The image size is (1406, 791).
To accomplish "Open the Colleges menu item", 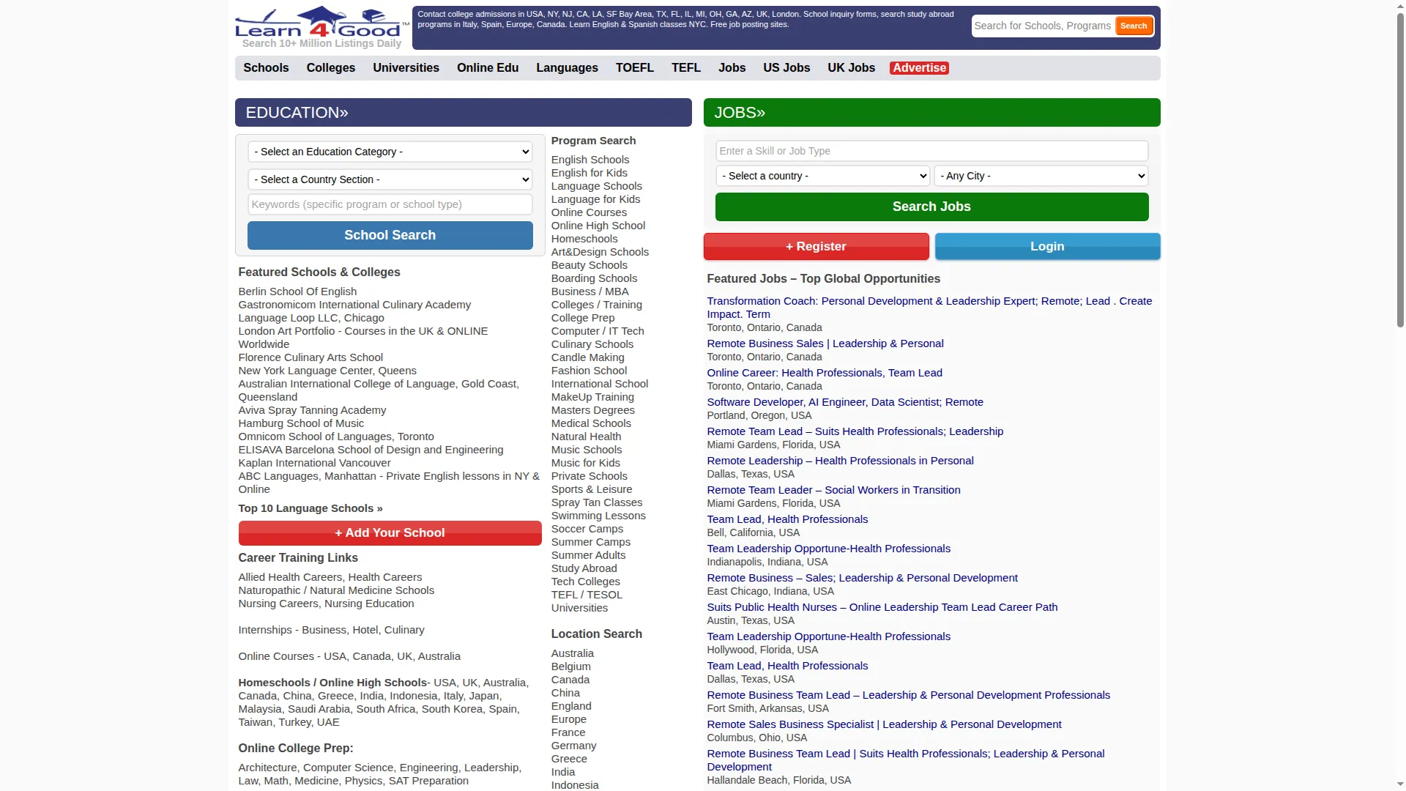I will tap(331, 67).
